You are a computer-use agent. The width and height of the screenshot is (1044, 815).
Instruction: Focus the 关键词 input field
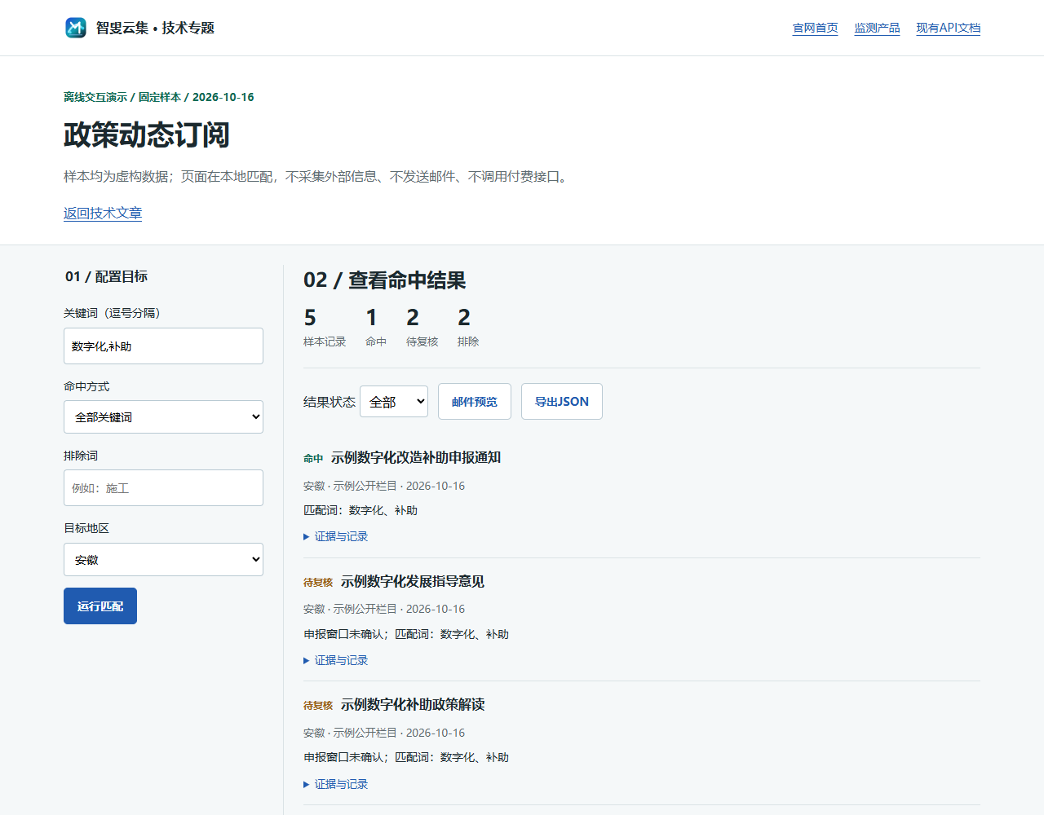tap(163, 346)
